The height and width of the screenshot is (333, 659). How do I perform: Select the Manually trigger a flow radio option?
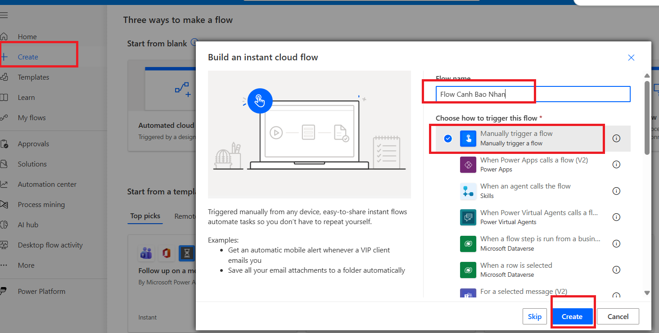448,139
